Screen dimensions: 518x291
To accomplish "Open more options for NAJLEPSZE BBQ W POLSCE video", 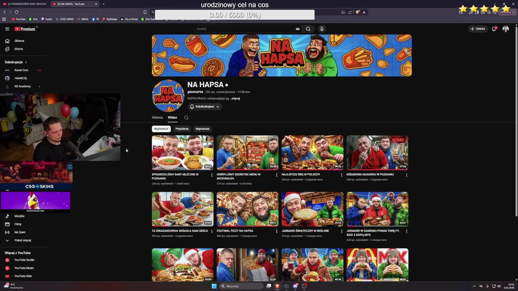I will 342,175.
